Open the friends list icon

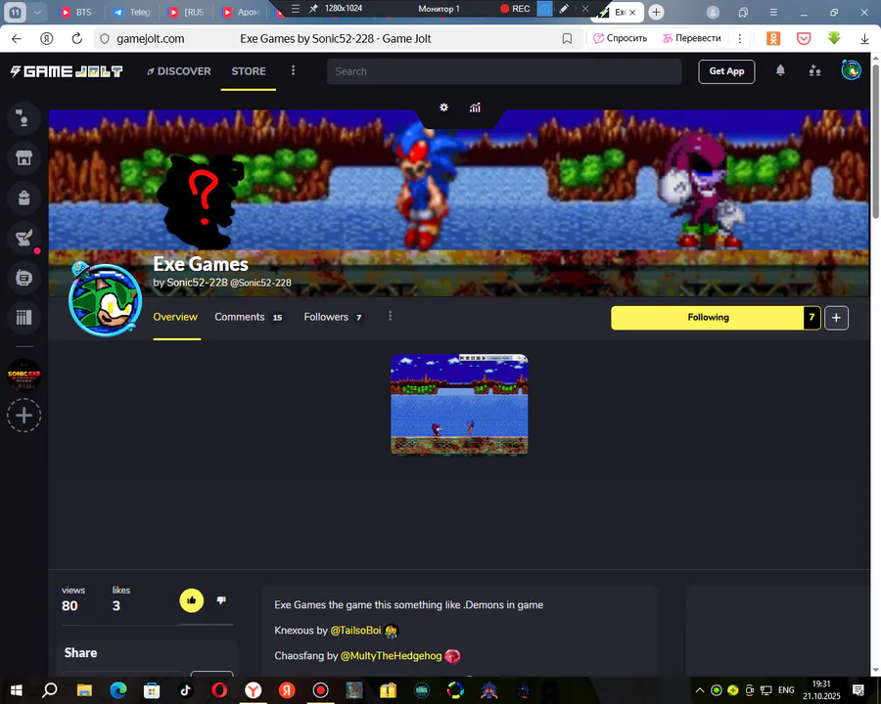click(814, 70)
